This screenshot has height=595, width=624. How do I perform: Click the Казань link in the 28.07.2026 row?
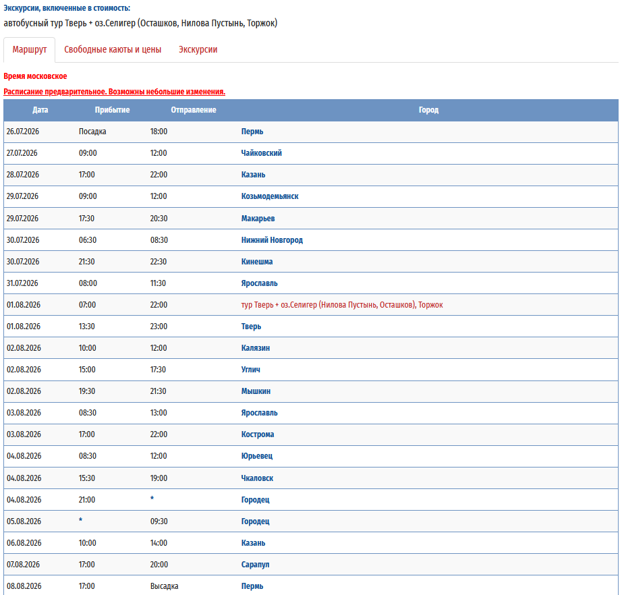pos(253,175)
